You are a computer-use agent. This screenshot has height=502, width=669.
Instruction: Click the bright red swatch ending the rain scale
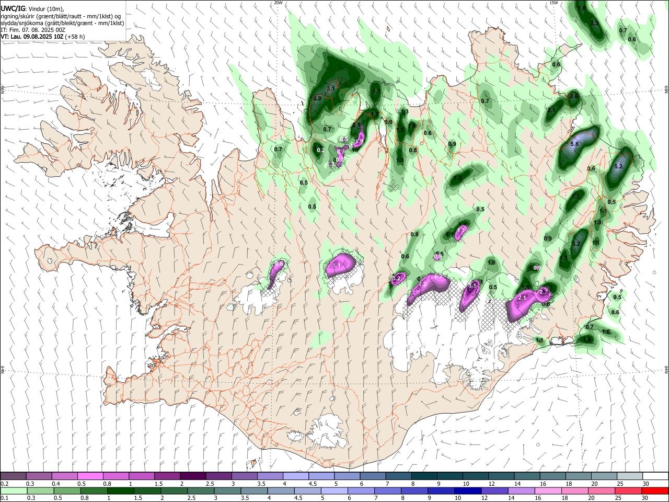click(x=654, y=490)
